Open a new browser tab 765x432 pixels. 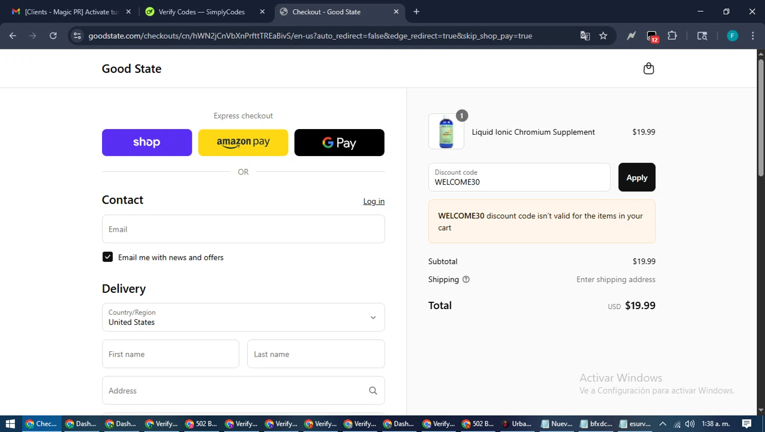click(416, 12)
